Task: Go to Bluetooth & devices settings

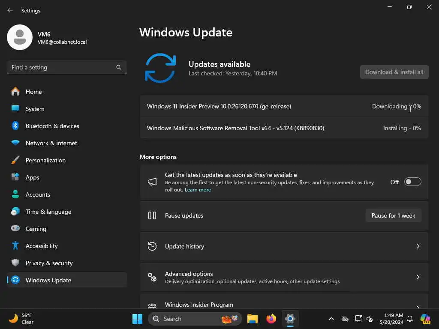Action: (x=52, y=126)
